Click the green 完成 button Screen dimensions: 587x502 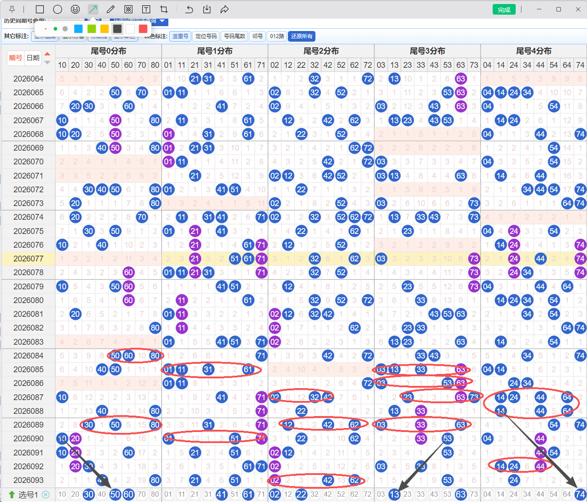tap(504, 9)
